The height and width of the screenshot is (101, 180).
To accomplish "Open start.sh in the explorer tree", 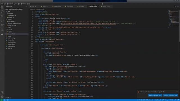I will click(x=10, y=48).
